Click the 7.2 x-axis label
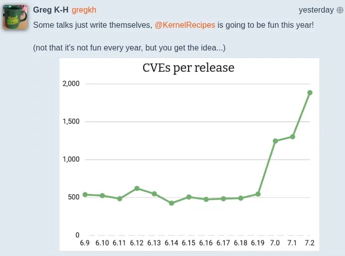345x256 pixels. (x=310, y=243)
